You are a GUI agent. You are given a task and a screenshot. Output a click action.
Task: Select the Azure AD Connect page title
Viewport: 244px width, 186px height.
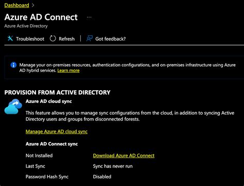(41, 17)
